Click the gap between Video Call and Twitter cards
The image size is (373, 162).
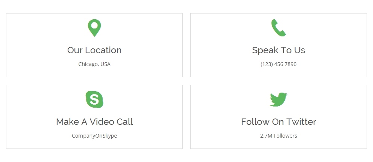click(x=186, y=117)
